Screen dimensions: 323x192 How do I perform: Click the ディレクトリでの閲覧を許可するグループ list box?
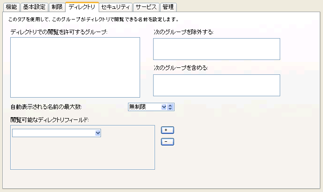[x=75, y=67]
